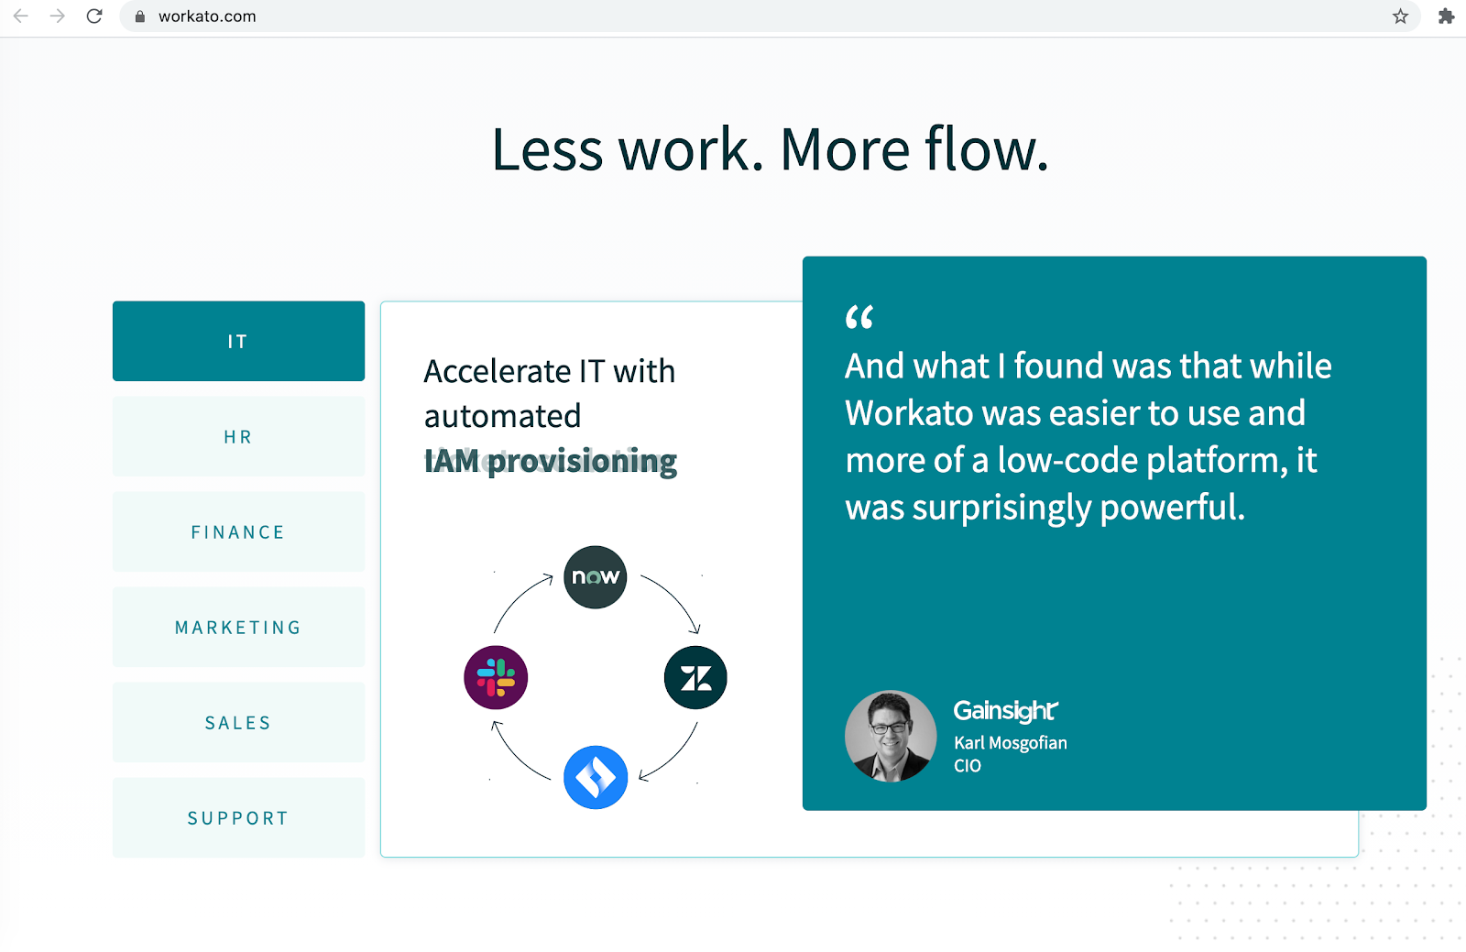1466x952 pixels.
Task: Select the Sales tab
Action: [x=238, y=722]
